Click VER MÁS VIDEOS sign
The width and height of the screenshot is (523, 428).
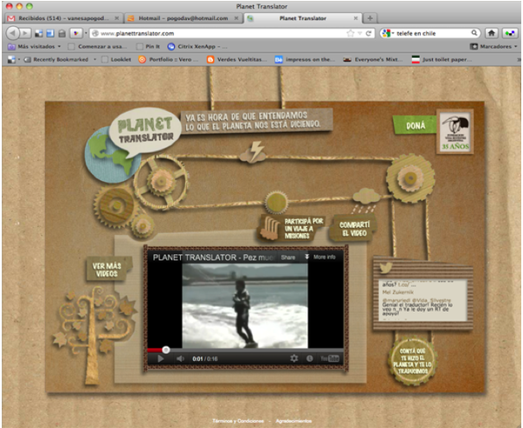coord(107,269)
